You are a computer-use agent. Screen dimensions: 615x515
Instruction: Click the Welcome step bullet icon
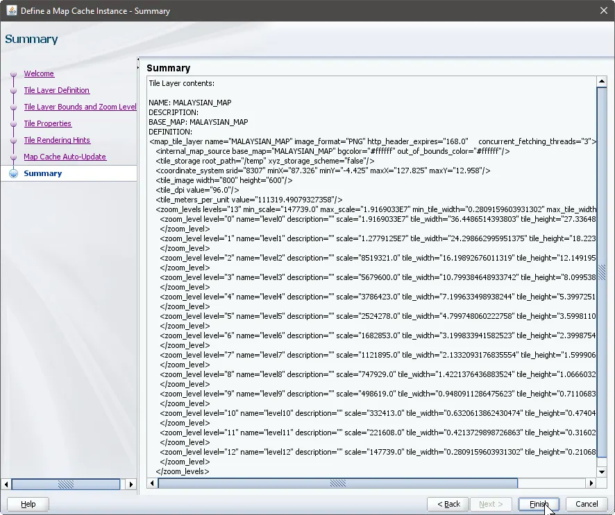click(x=13, y=73)
